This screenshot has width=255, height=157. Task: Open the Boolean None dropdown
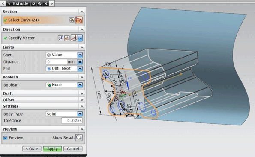pyautogui.click(x=64, y=85)
